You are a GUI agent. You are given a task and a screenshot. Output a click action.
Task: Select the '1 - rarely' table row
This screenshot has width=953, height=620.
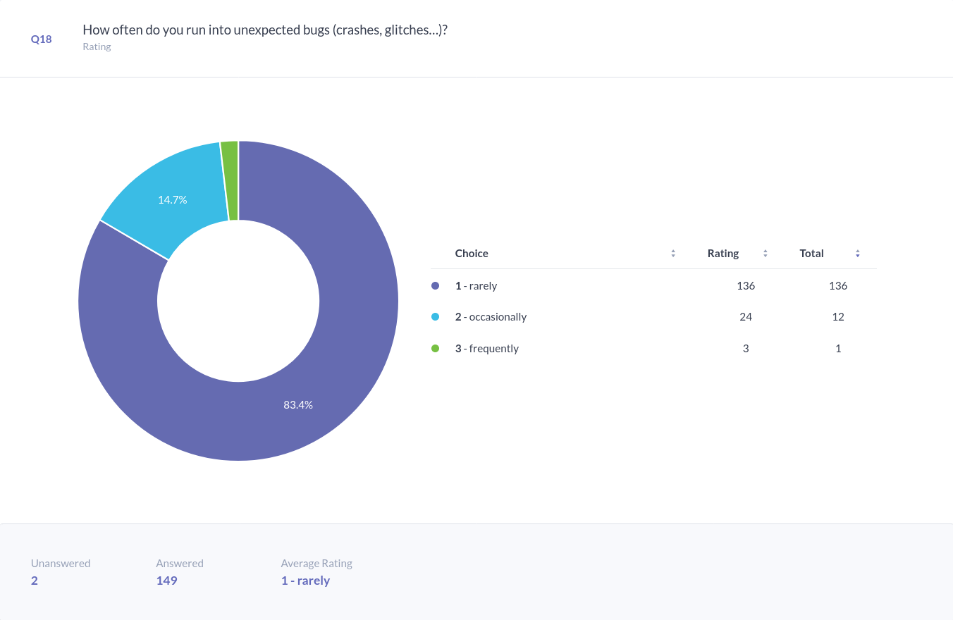click(x=476, y=286)
